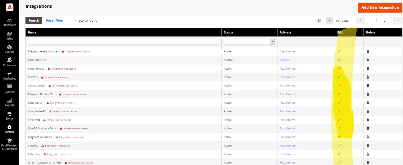Delete the InitSync integration

point(368,145)
